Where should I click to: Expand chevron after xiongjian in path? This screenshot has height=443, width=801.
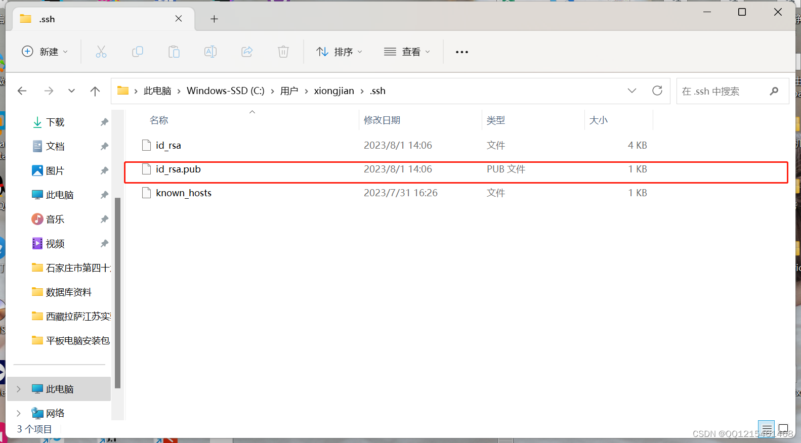point(362,91)
